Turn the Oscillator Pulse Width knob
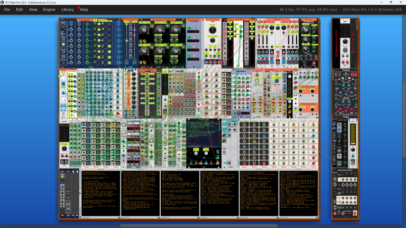Screen dimensions: 406x228 click(213, 40)
